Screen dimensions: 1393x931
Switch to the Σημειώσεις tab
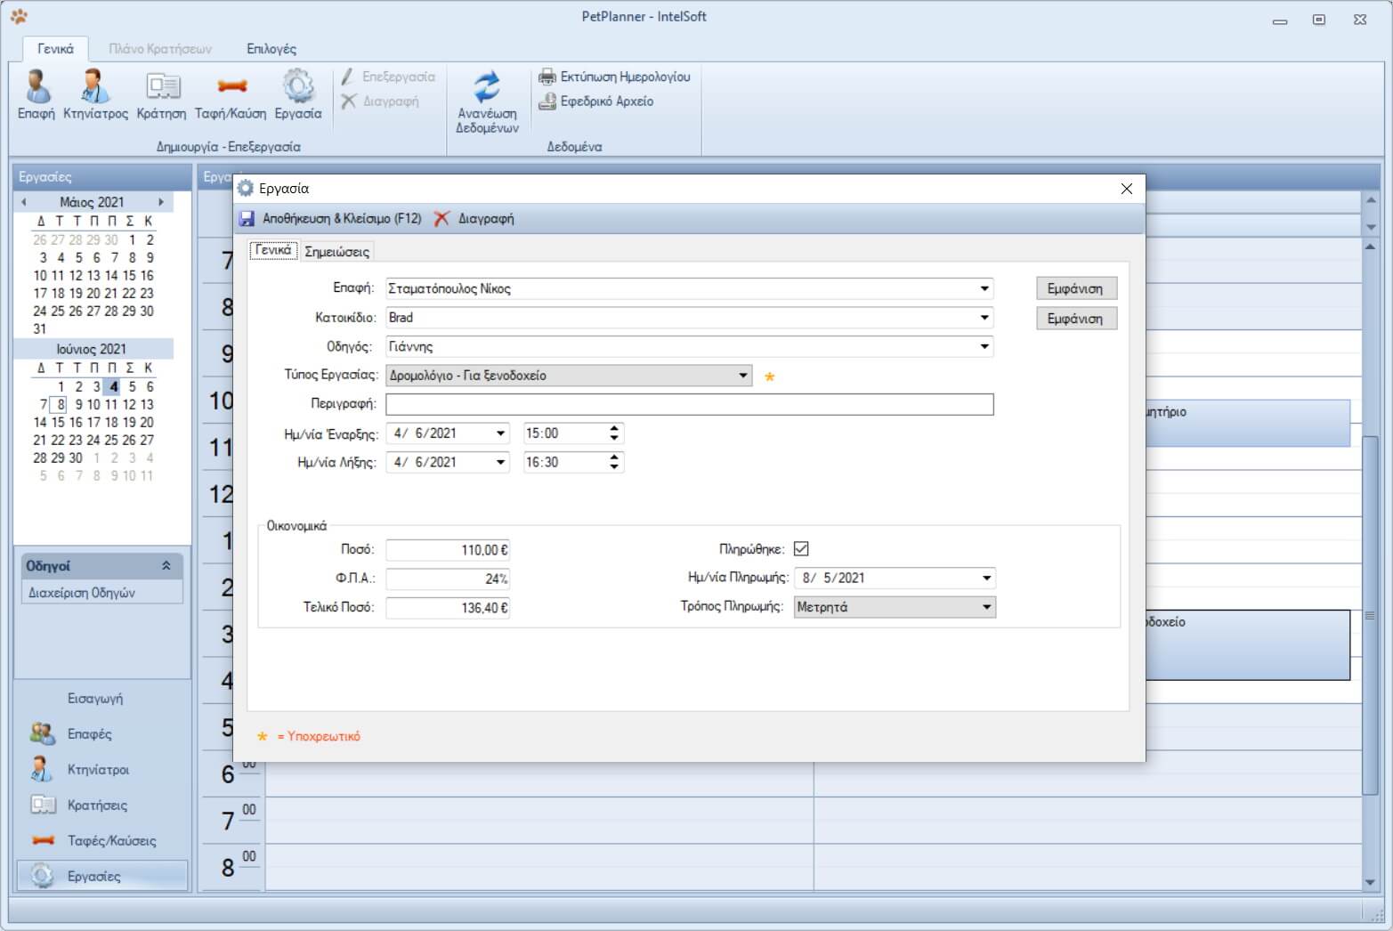(x=336, y=252)
